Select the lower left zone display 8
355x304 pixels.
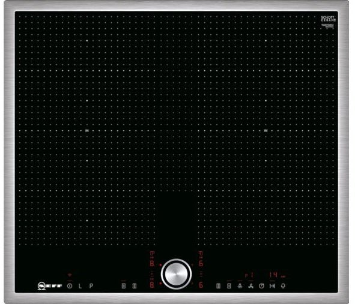[152, 285]
